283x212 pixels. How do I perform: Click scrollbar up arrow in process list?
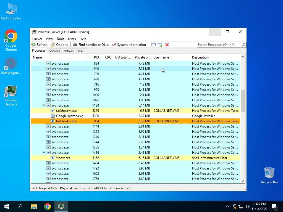point(243,57)
